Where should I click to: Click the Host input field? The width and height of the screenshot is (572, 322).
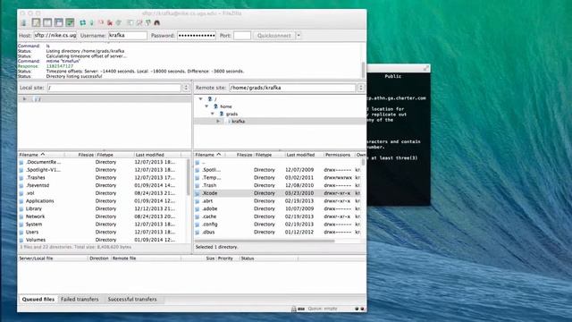55,36
